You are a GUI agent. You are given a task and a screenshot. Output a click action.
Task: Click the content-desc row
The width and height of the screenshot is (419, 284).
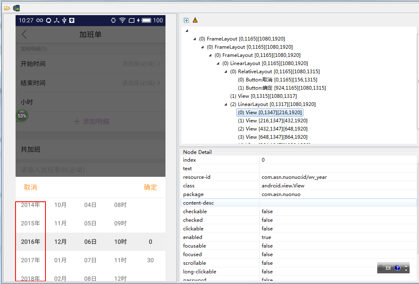(x=299, y=203)
